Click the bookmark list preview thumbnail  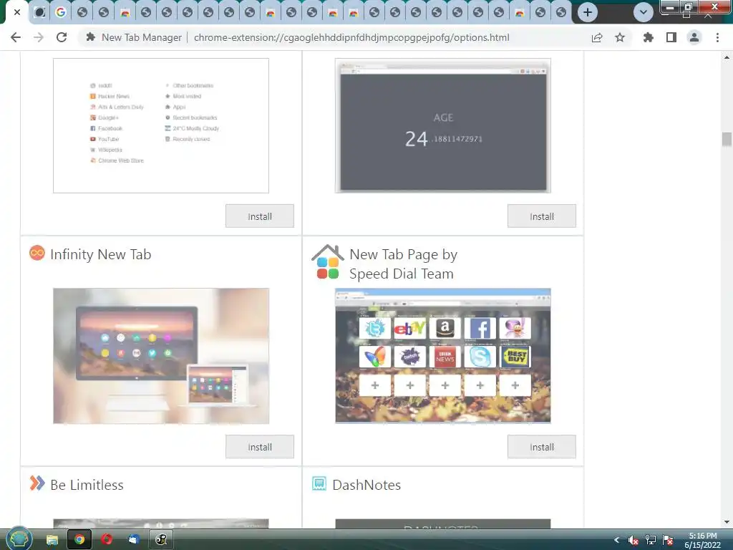click(x=161, y=126)
